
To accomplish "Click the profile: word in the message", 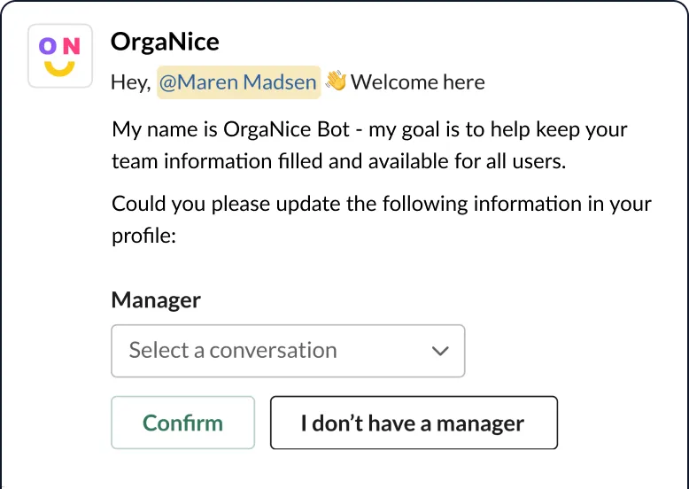I will point(144,237).
